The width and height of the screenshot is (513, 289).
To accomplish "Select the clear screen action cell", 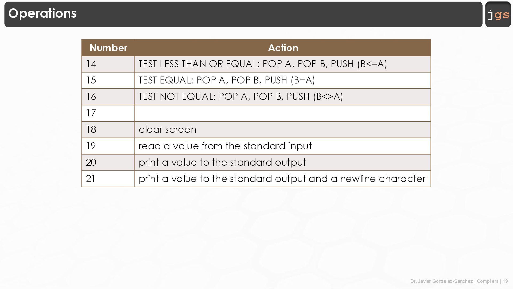I will [x=168, y=130].
